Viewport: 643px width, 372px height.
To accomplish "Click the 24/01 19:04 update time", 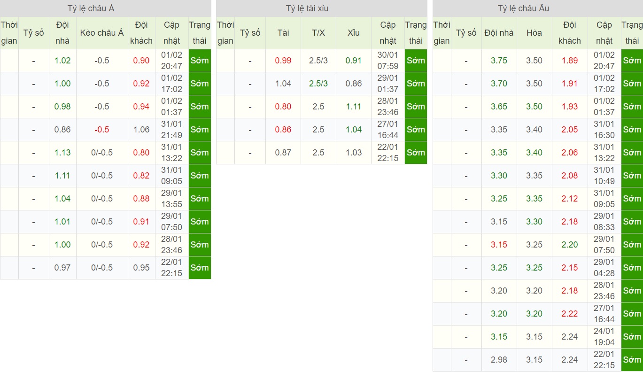I will (604, 337).
